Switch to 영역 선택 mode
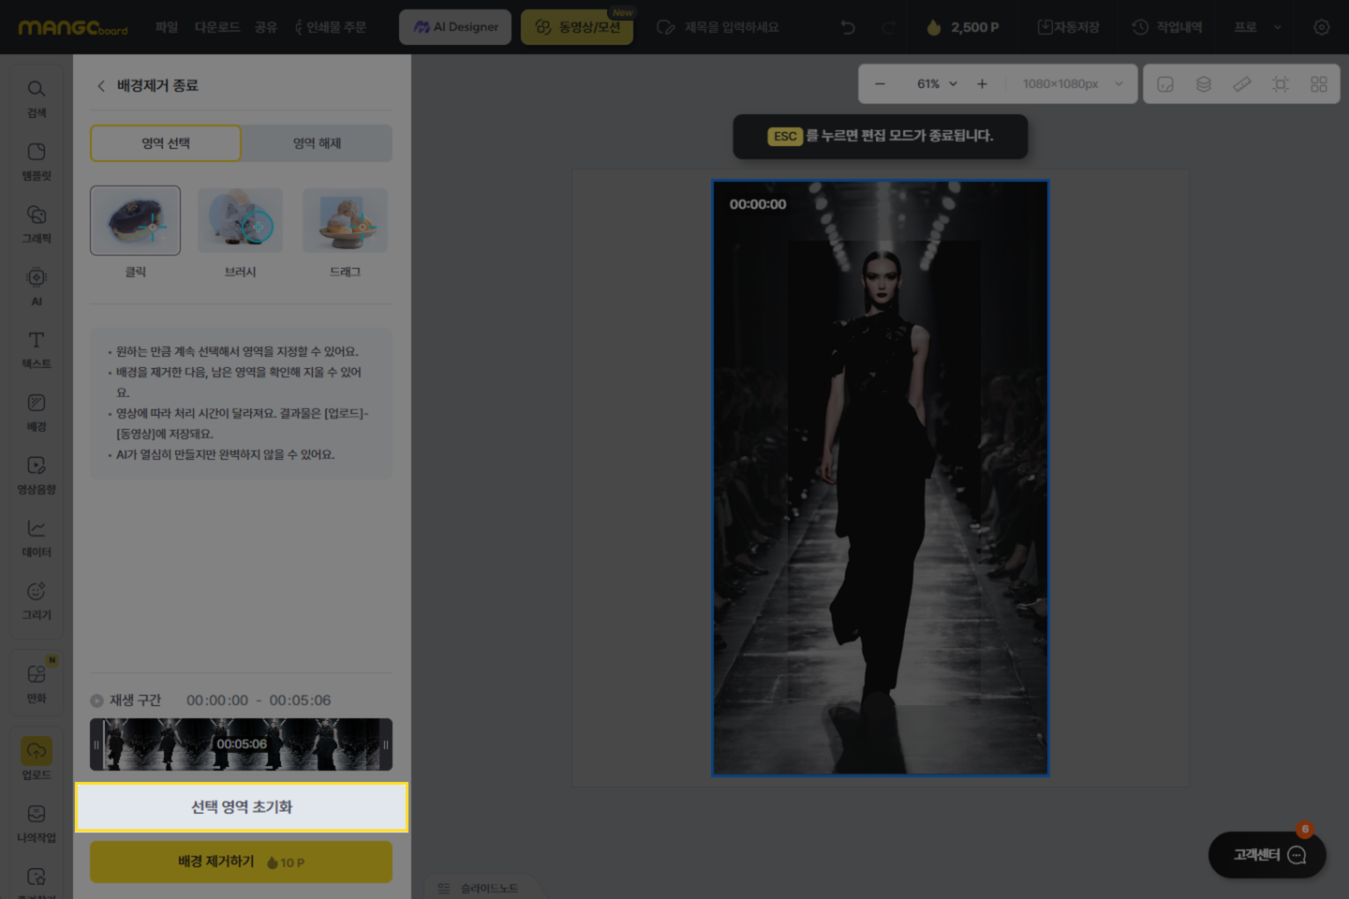The width and height of the screenshot is (1349, 899). tap(166, 143)
